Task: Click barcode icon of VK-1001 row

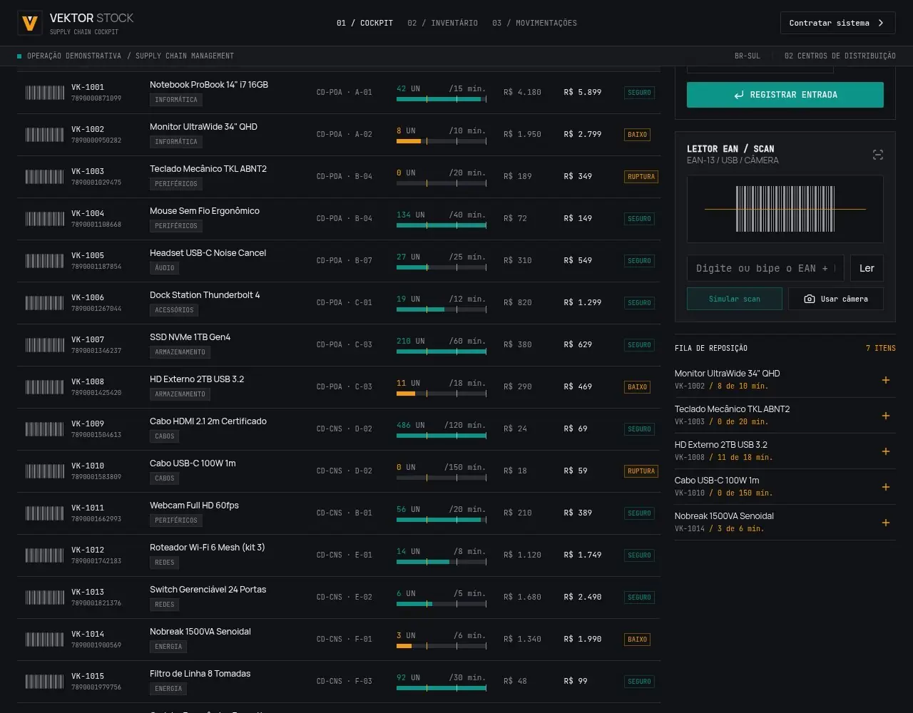Action: click(44, 93)
